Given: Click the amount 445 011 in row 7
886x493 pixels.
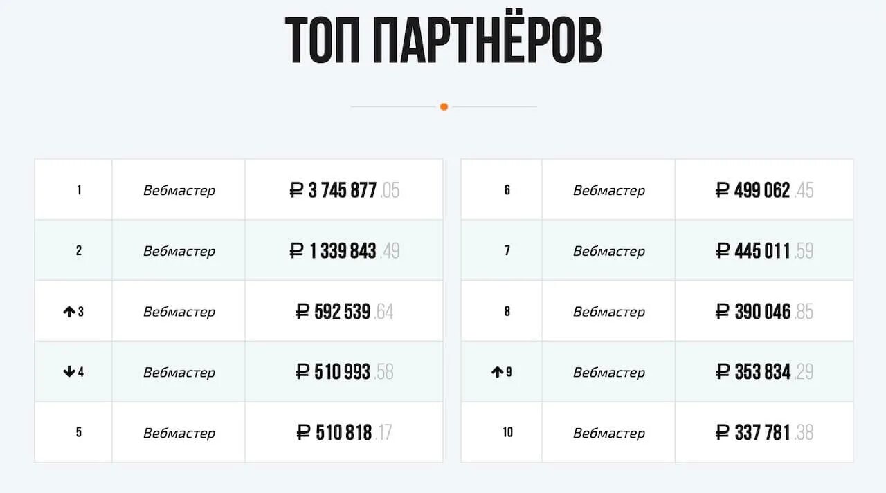Looking at the screenshot, I should coord(762,251).
